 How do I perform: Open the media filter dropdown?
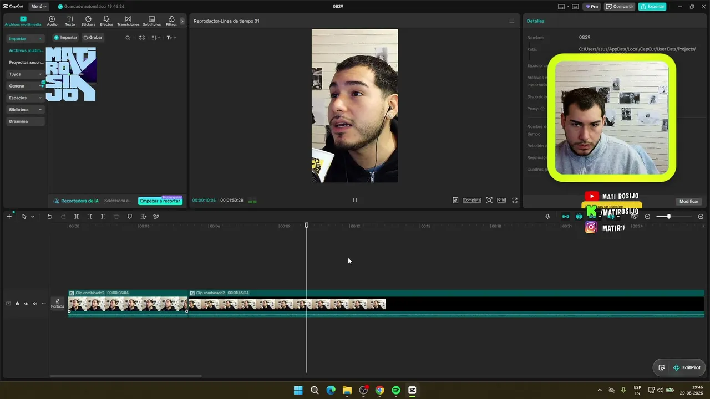pos(171,38)
